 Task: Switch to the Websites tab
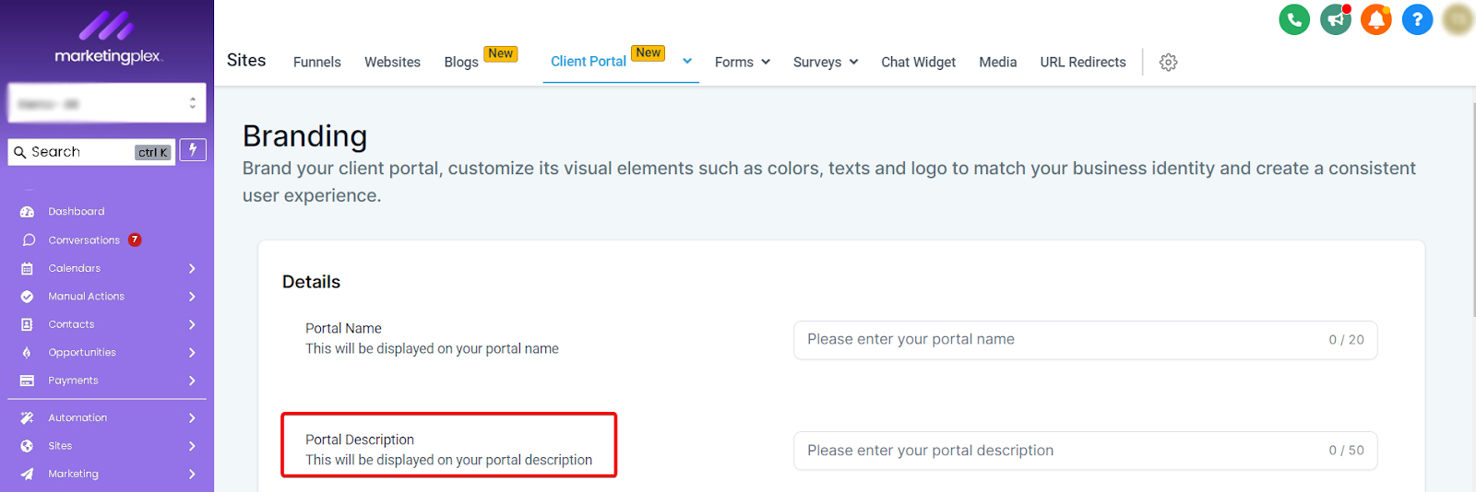(392, 62)
